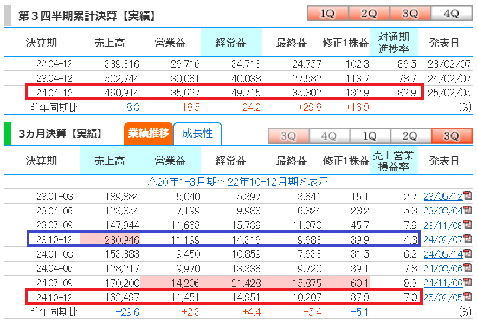This screenshot has height=320, width=477.
Task: Open announcement date link 24/11/06
Action: point(443,283)
